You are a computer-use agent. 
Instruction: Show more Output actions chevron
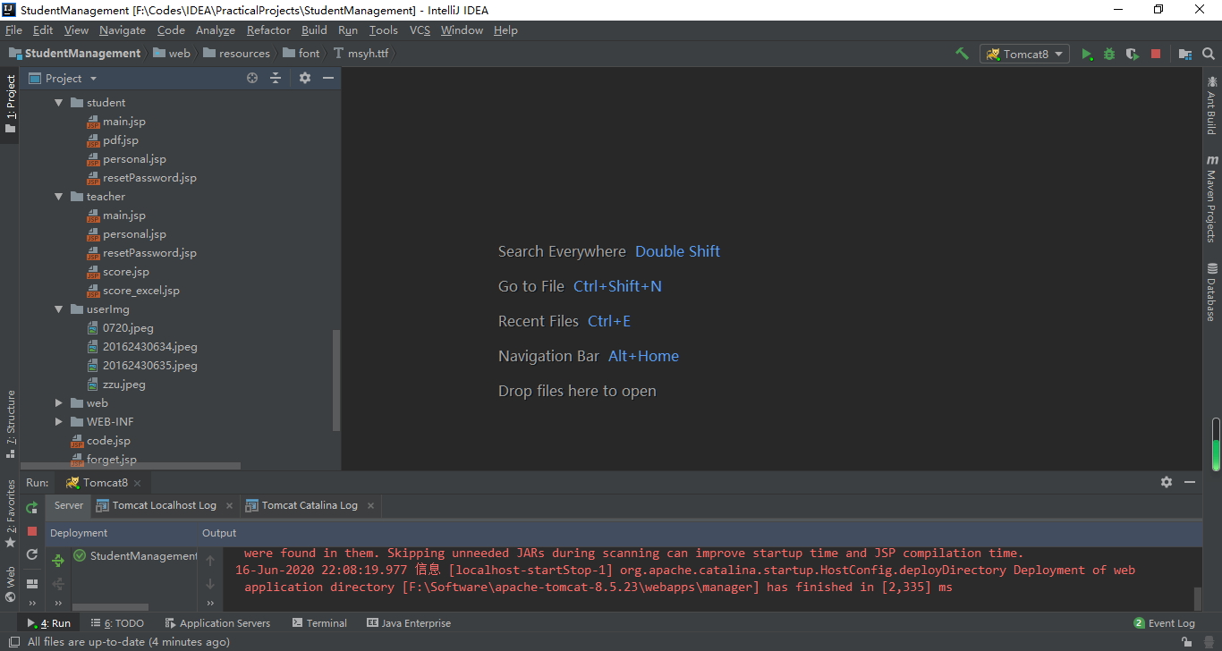[210, 604]
